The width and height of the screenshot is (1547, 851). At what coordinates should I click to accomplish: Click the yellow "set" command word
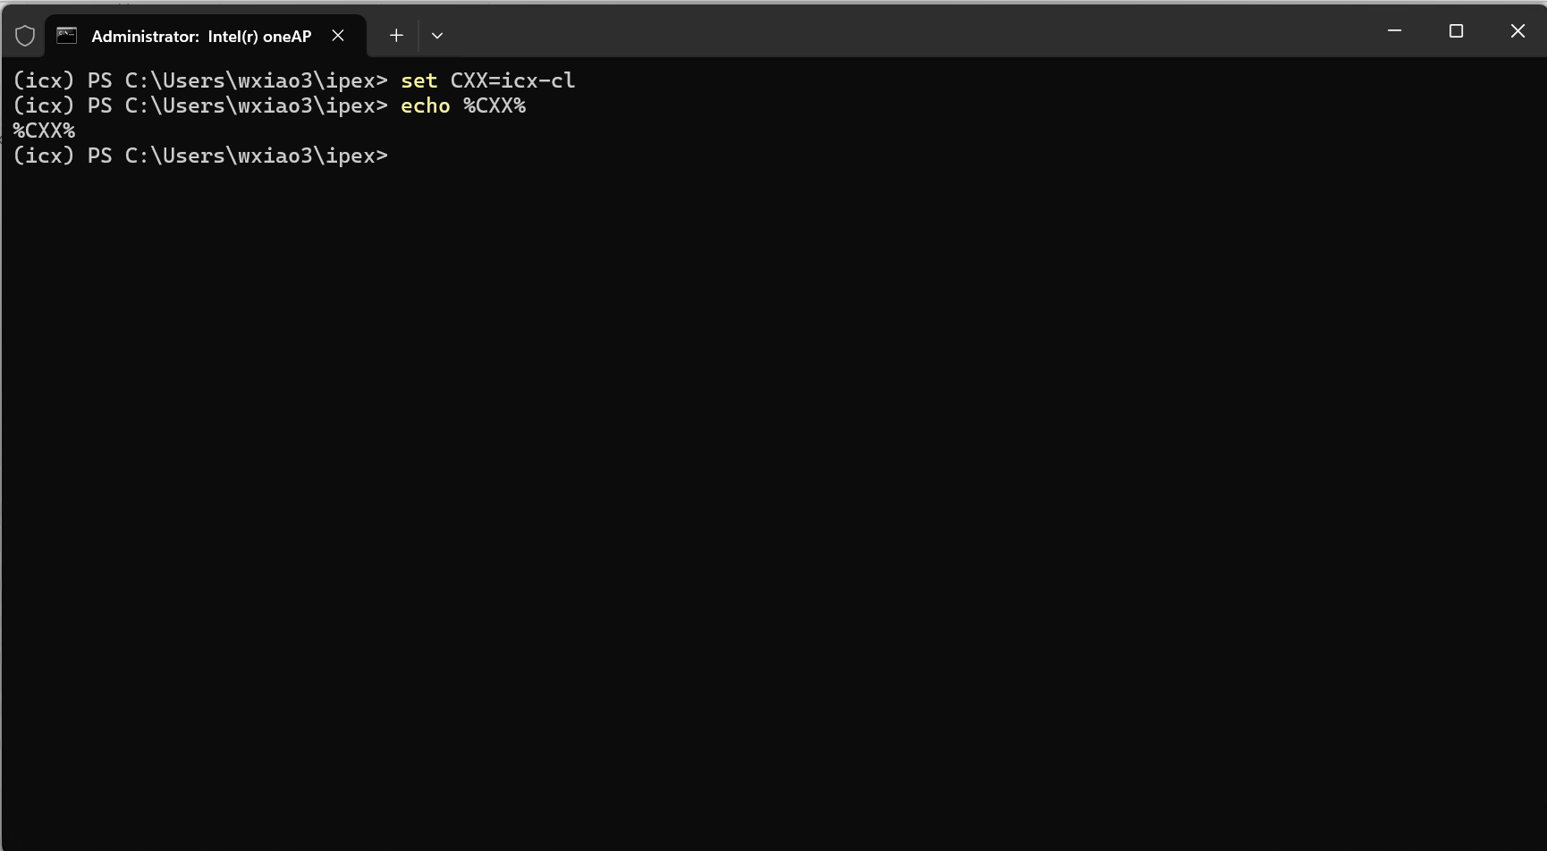pos(418,80)
